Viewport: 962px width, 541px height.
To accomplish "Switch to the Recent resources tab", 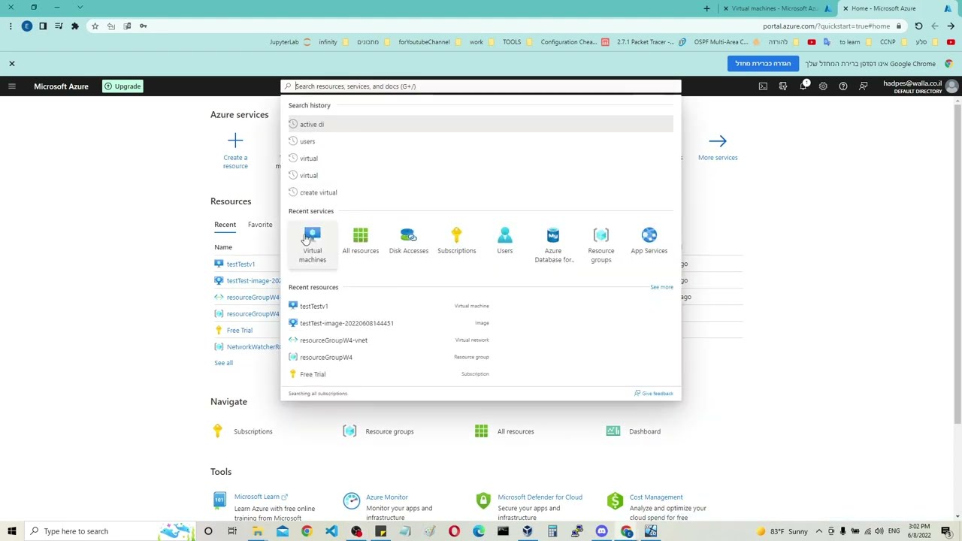I will coord(225,225).
